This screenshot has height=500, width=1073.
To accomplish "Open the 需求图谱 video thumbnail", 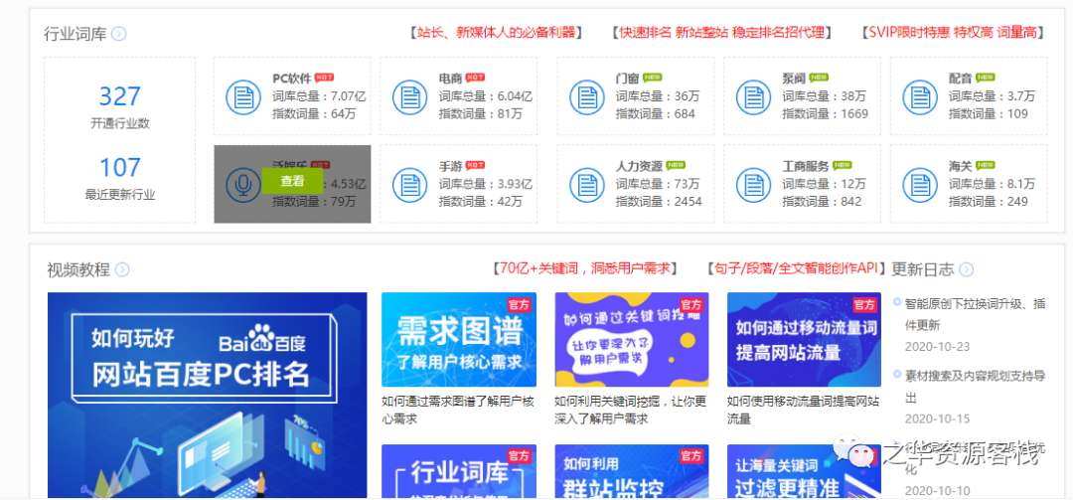I will pyautogui.click(x=459, y=340).
